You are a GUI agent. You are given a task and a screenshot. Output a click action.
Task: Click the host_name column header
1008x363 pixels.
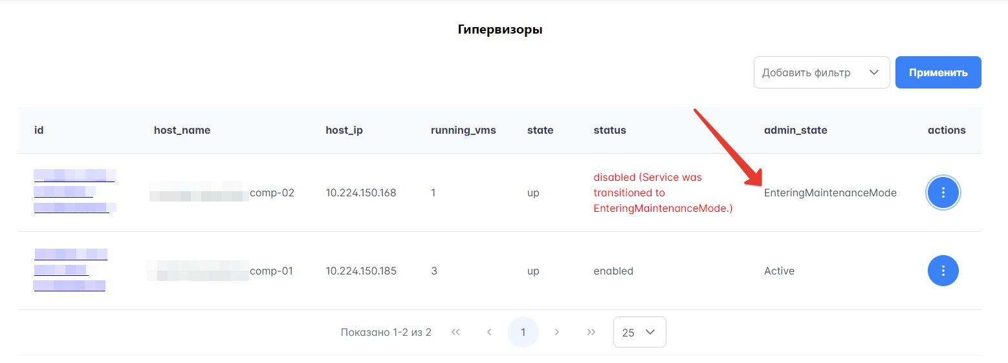(x=182, y=130)
